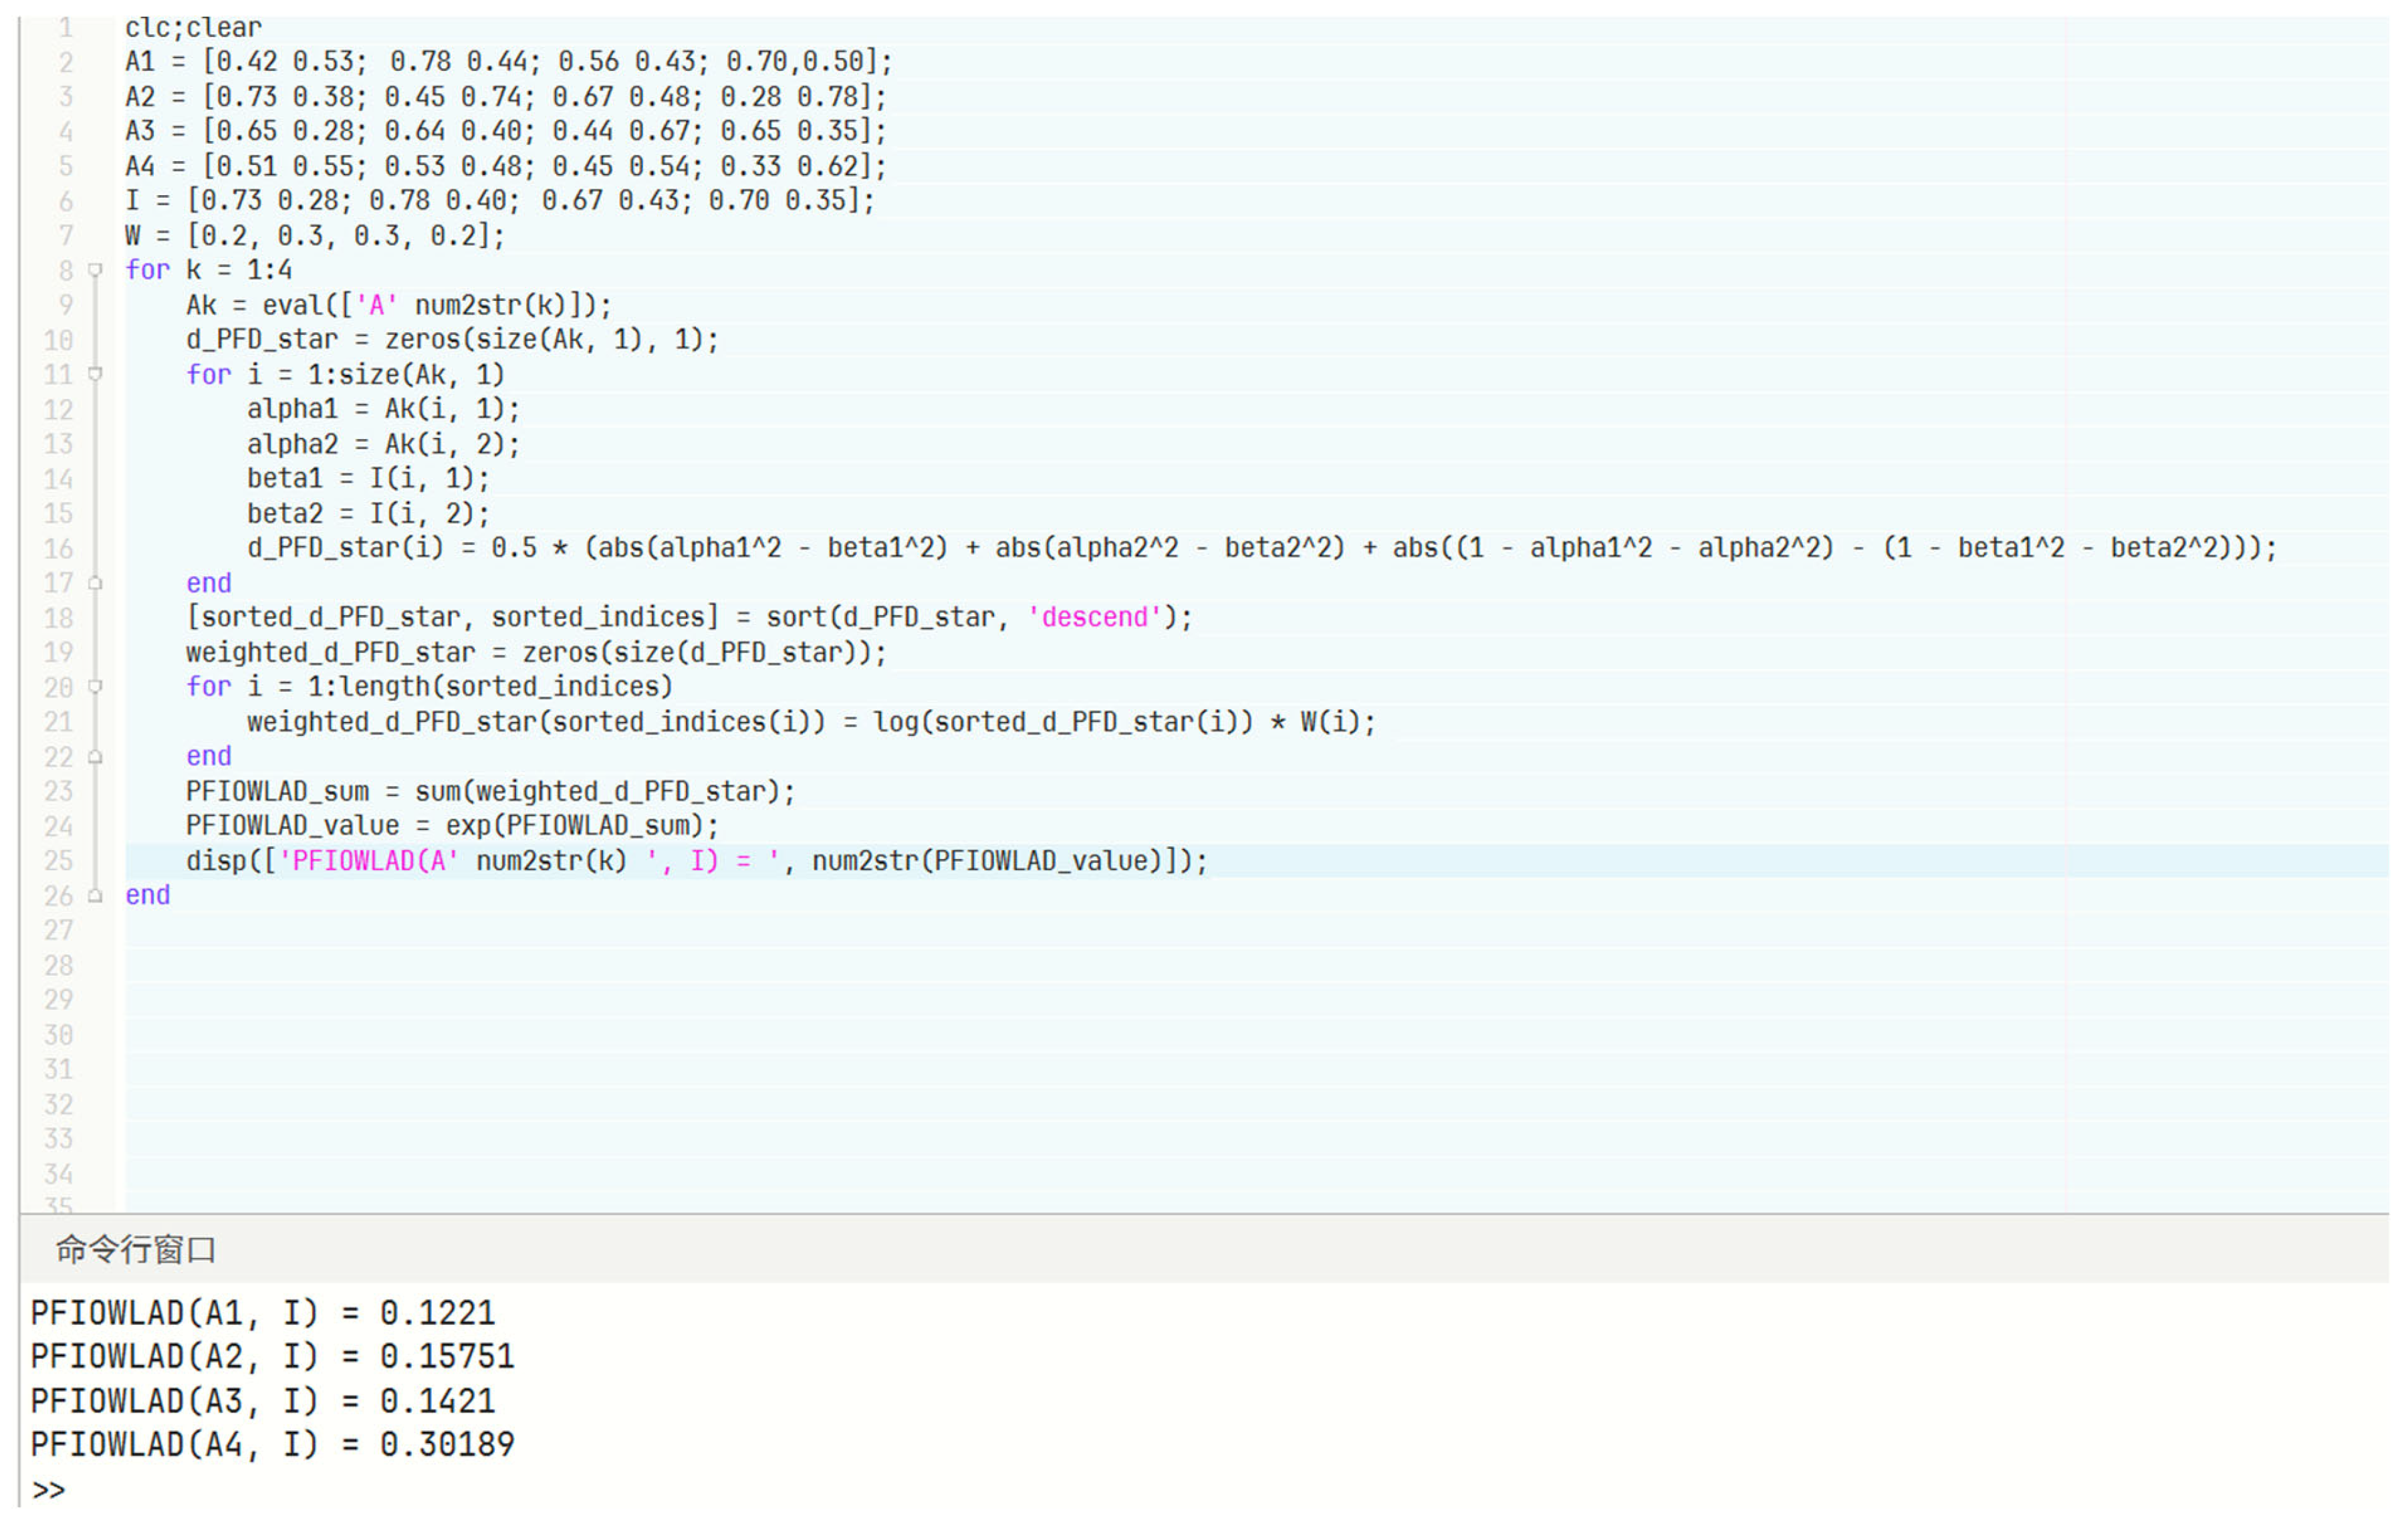Collapse the fold marker on line 20
Viewport: 2408px width, 1526px height.
point(96,687)
